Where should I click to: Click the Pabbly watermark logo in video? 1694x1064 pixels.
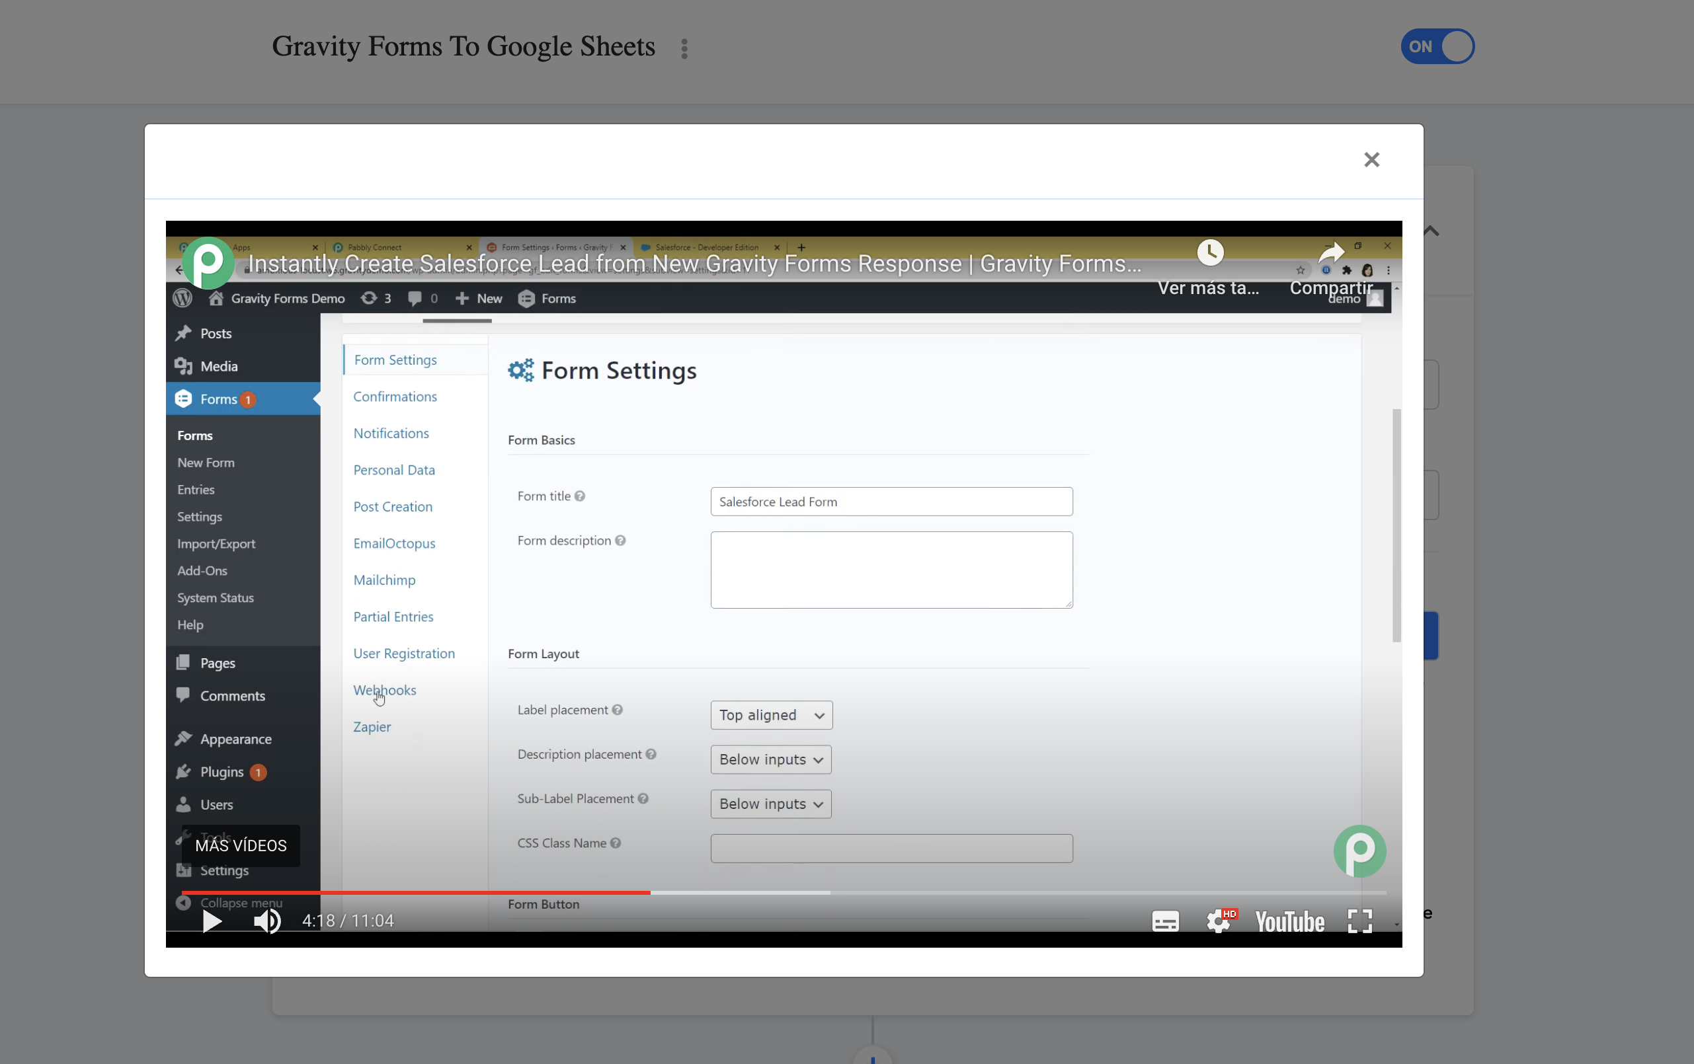click(x=1359, y=851)
